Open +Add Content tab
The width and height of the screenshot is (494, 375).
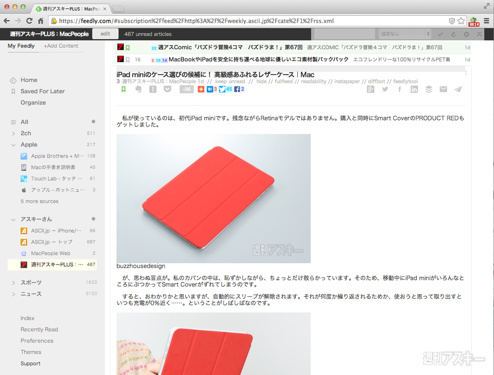[x=61, y=46]
